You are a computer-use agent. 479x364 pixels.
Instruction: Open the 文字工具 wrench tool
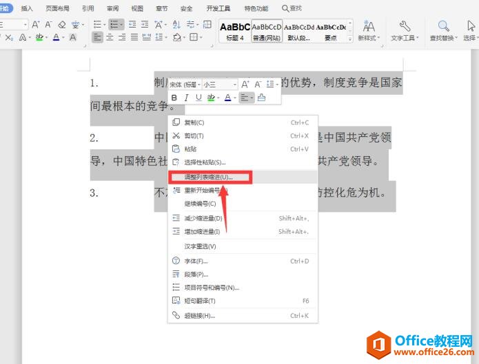pos(405,31)
